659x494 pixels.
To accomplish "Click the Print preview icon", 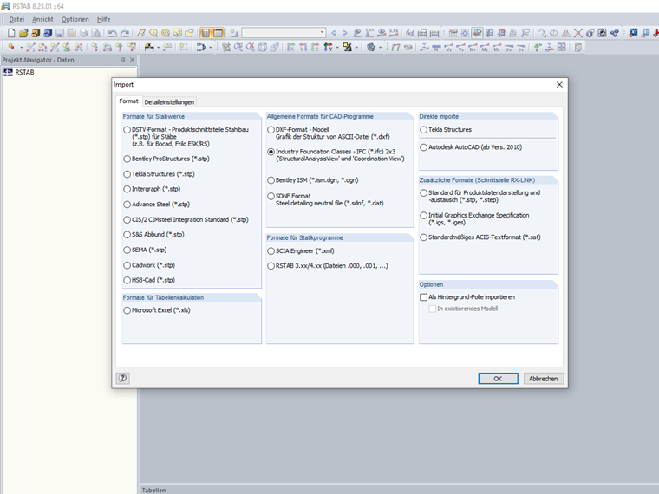I will pos(96,33).
